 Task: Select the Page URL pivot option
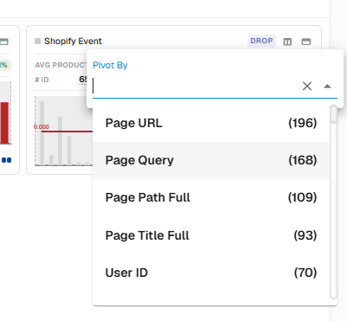211,123
